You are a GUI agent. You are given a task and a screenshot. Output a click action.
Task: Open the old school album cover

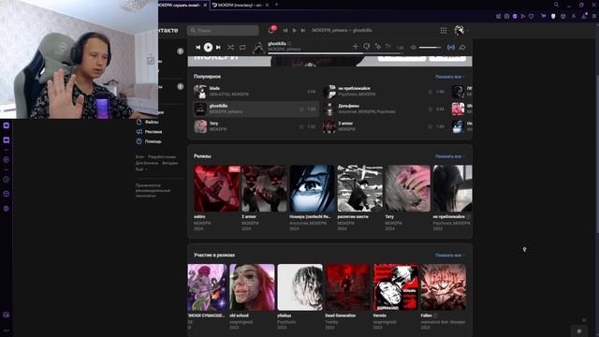252,287
